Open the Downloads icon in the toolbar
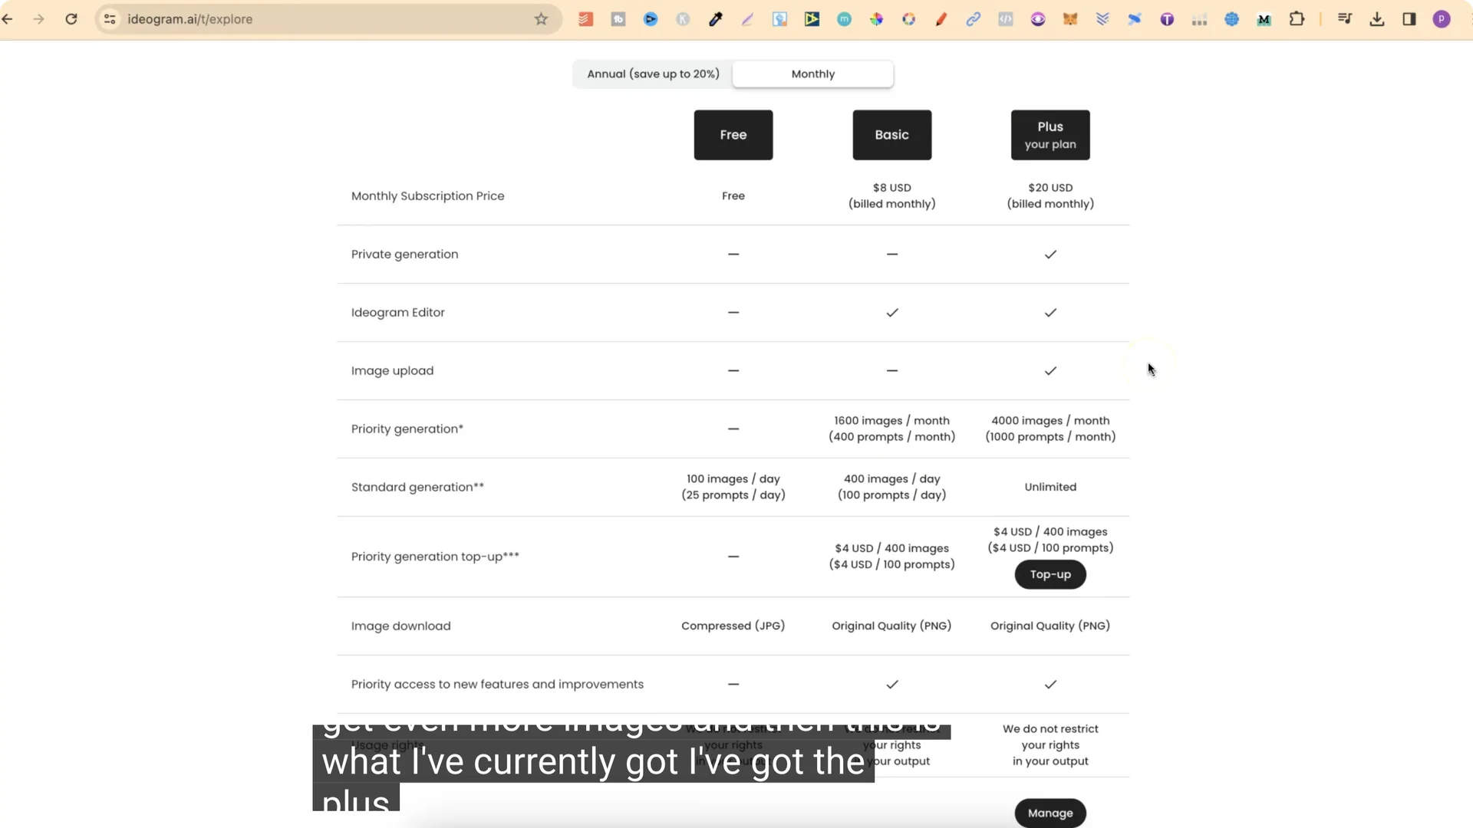The width and height of the screenshot is (1473, 828). pyautogui.click(x=1376, y=19)
